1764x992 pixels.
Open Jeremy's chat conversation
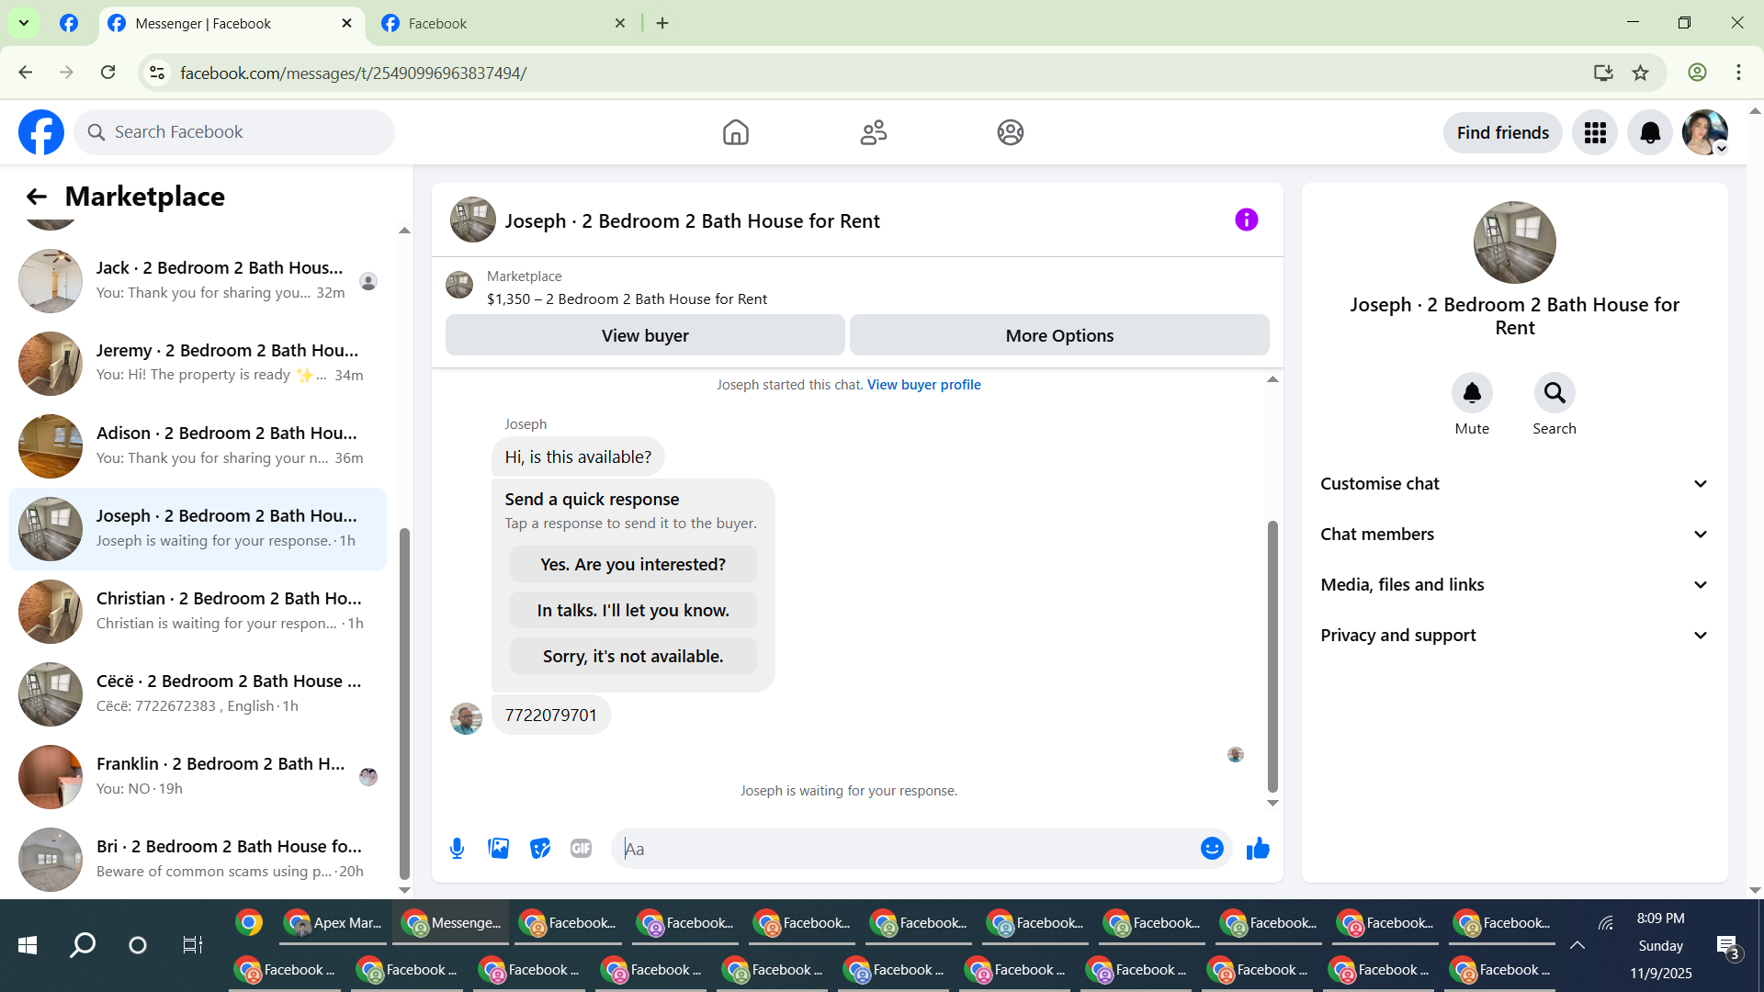[x=198, y=364]
